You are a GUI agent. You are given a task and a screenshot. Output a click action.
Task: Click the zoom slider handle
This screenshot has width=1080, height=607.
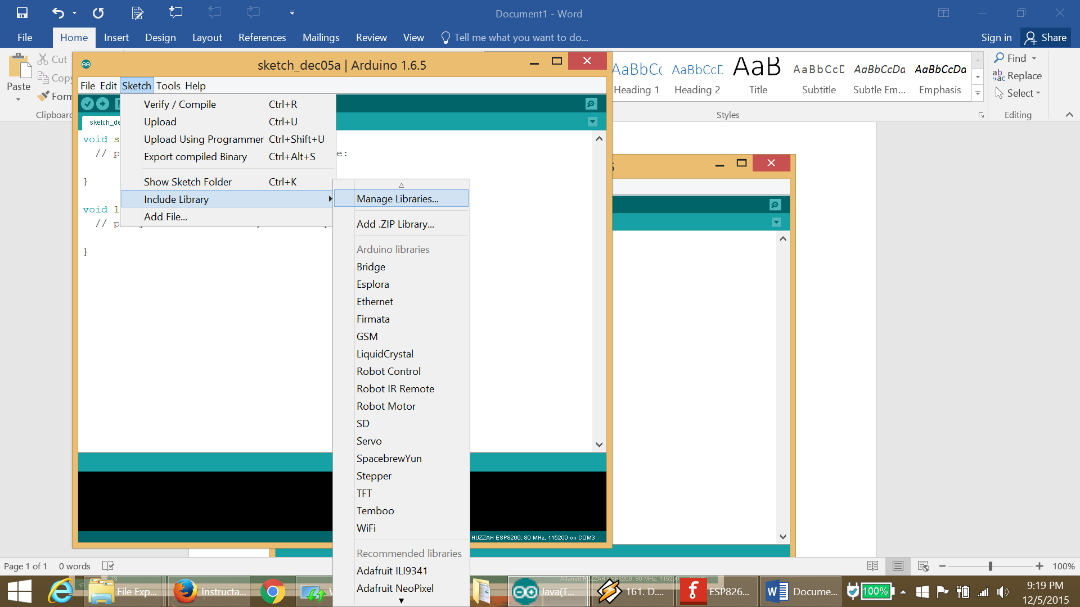[990, 566]
